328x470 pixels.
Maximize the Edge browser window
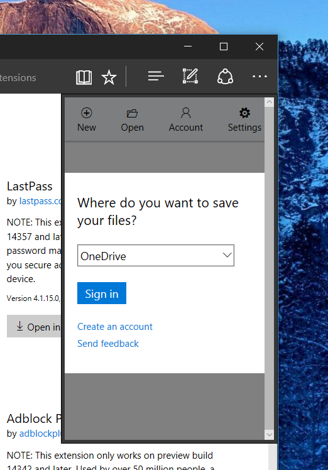[x=224, y=46]
